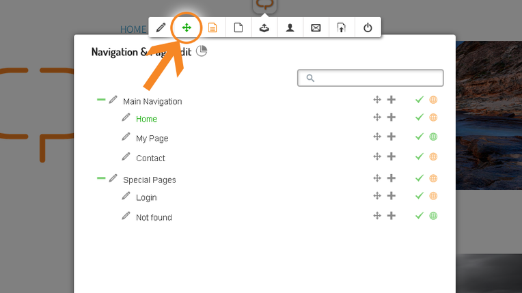Screen dimensions: 522x293
Task: Select the Home page in tree
Action: tap(146, 119)
